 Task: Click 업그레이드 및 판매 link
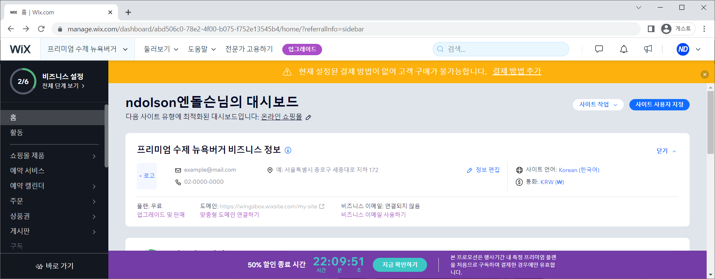[x=161, y=215]
